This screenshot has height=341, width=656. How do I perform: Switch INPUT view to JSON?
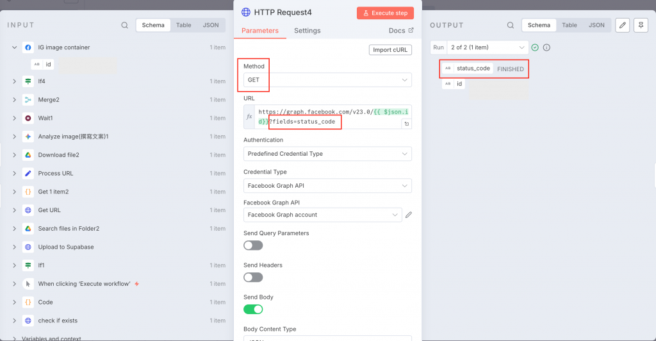tap(210, 25)
